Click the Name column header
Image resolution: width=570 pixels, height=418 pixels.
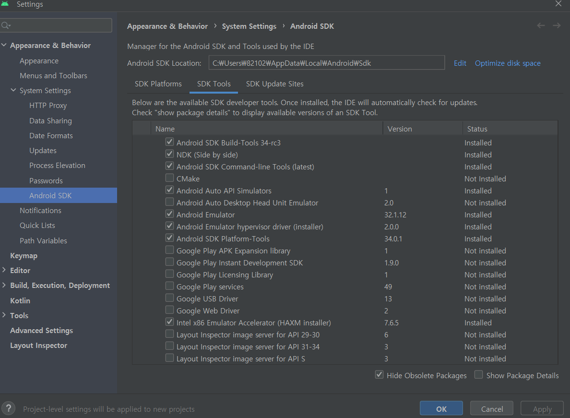tap(267, 129)
